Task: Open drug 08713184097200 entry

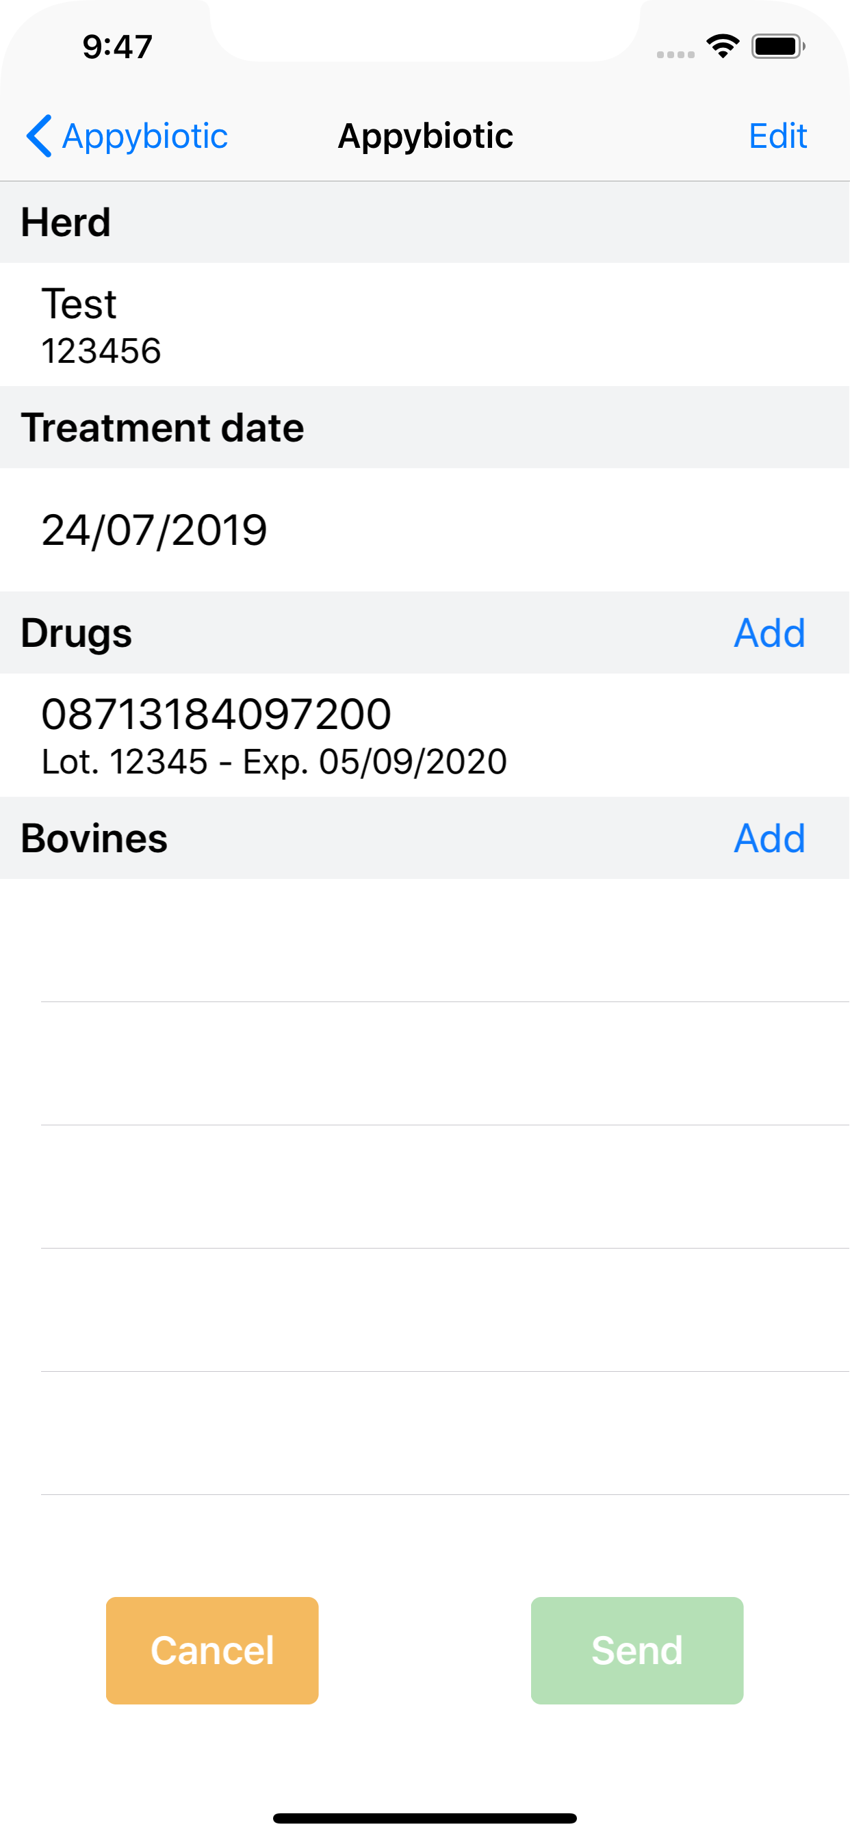Action: click(425, 735)
